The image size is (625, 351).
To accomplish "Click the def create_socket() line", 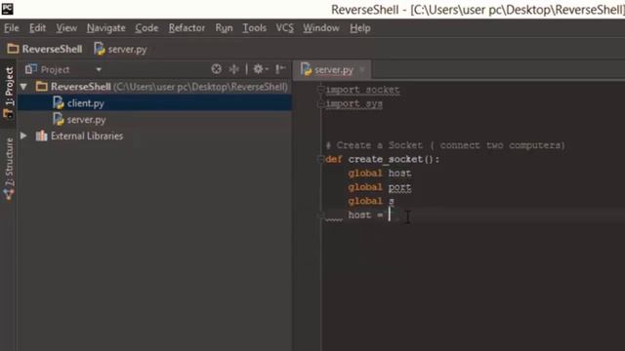I will (x=383, y=159).
